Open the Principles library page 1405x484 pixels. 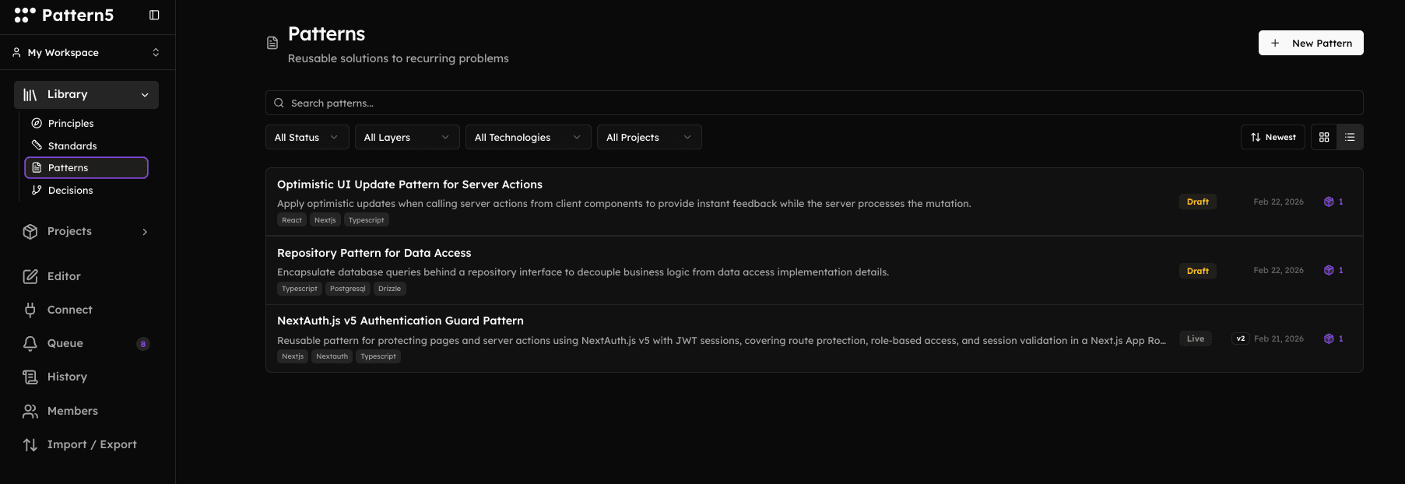coord(71,123)
